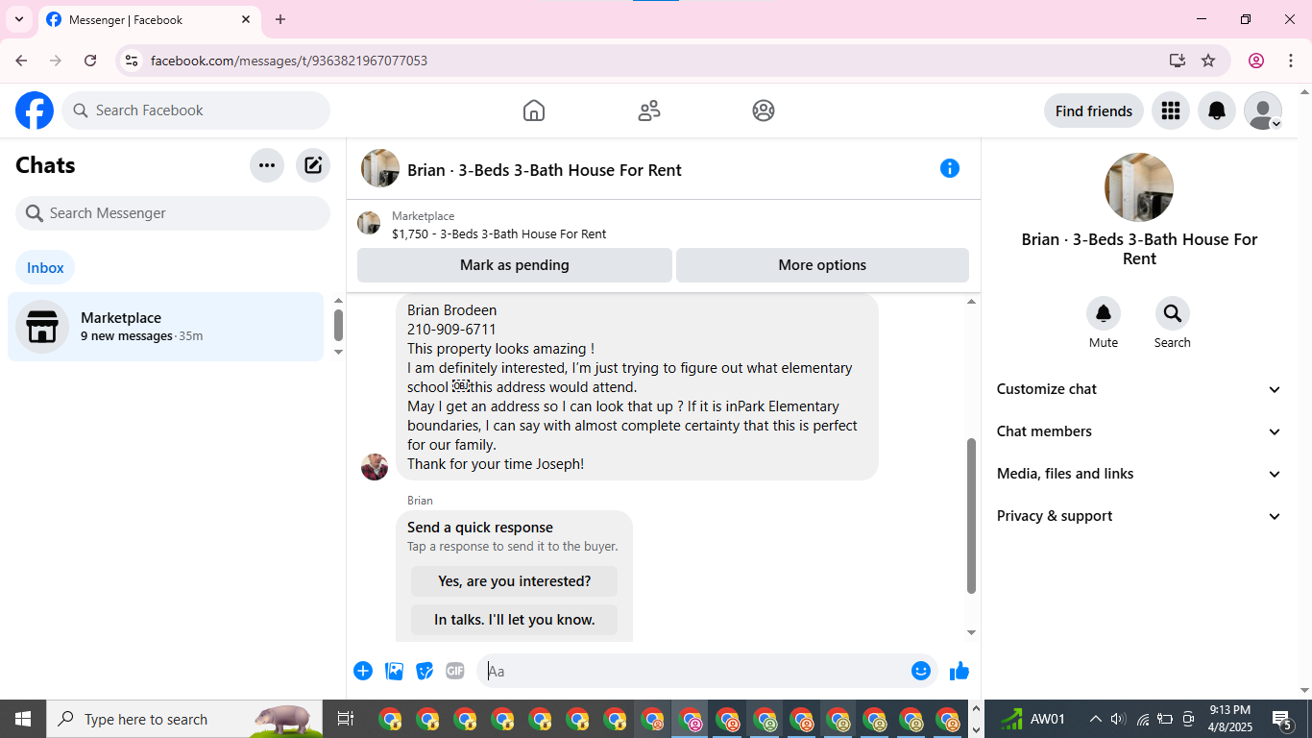Open the account profile avatar menu
This screenshot has width=1312, height=738.
coord(1262,111)
